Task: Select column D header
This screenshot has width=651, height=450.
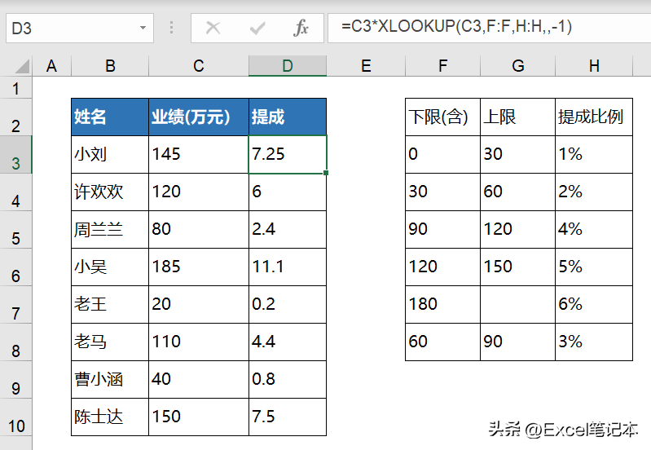Action: pyautogui.click(x=288, y=66)
